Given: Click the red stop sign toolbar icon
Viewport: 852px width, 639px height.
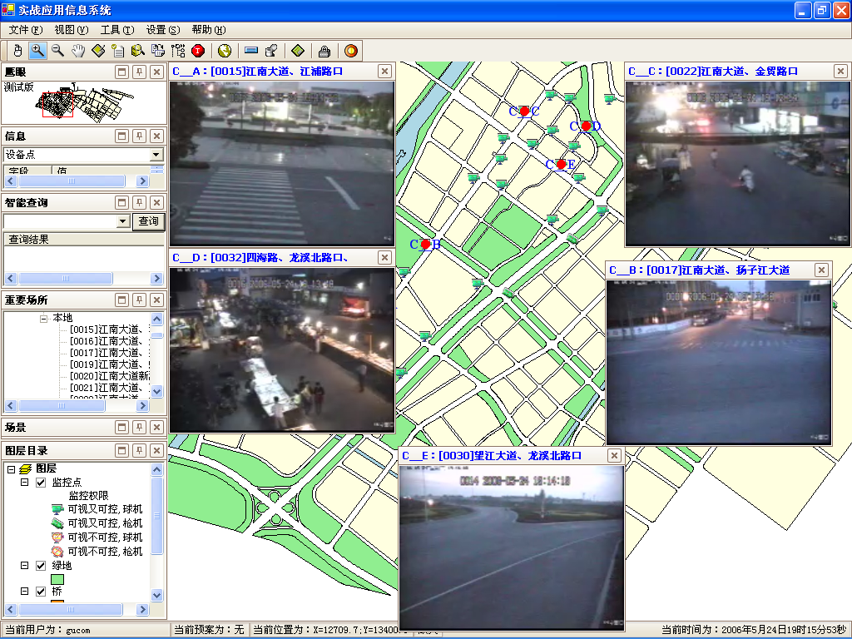Looking at the screenshot, I should (198, 51).
